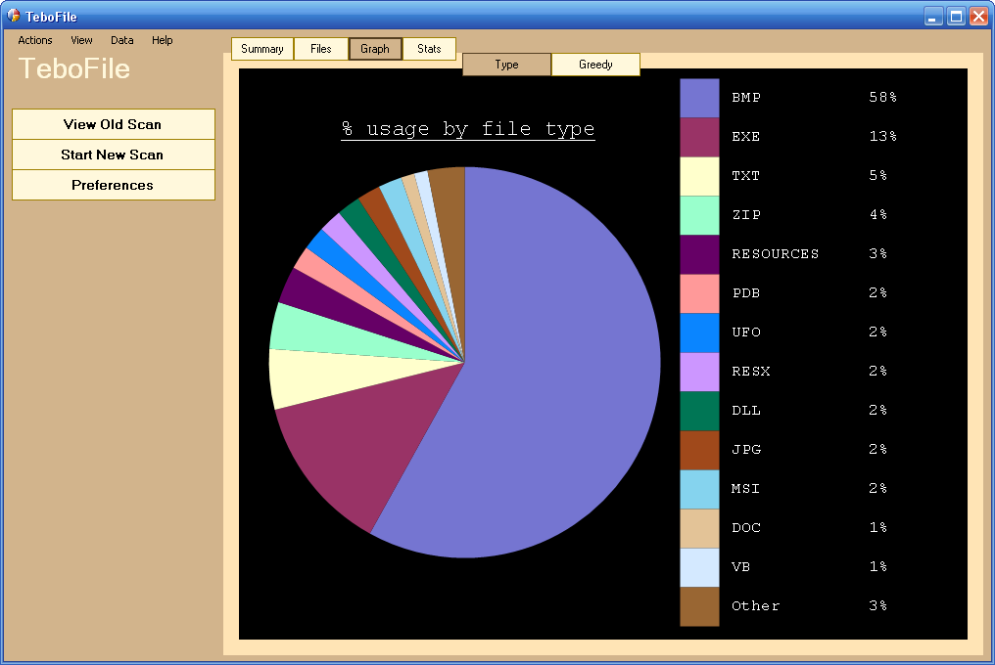Click the 'RESOURCES' legend label
The image size is (995, 665).
pyautogui.click(x=776, y=254)
